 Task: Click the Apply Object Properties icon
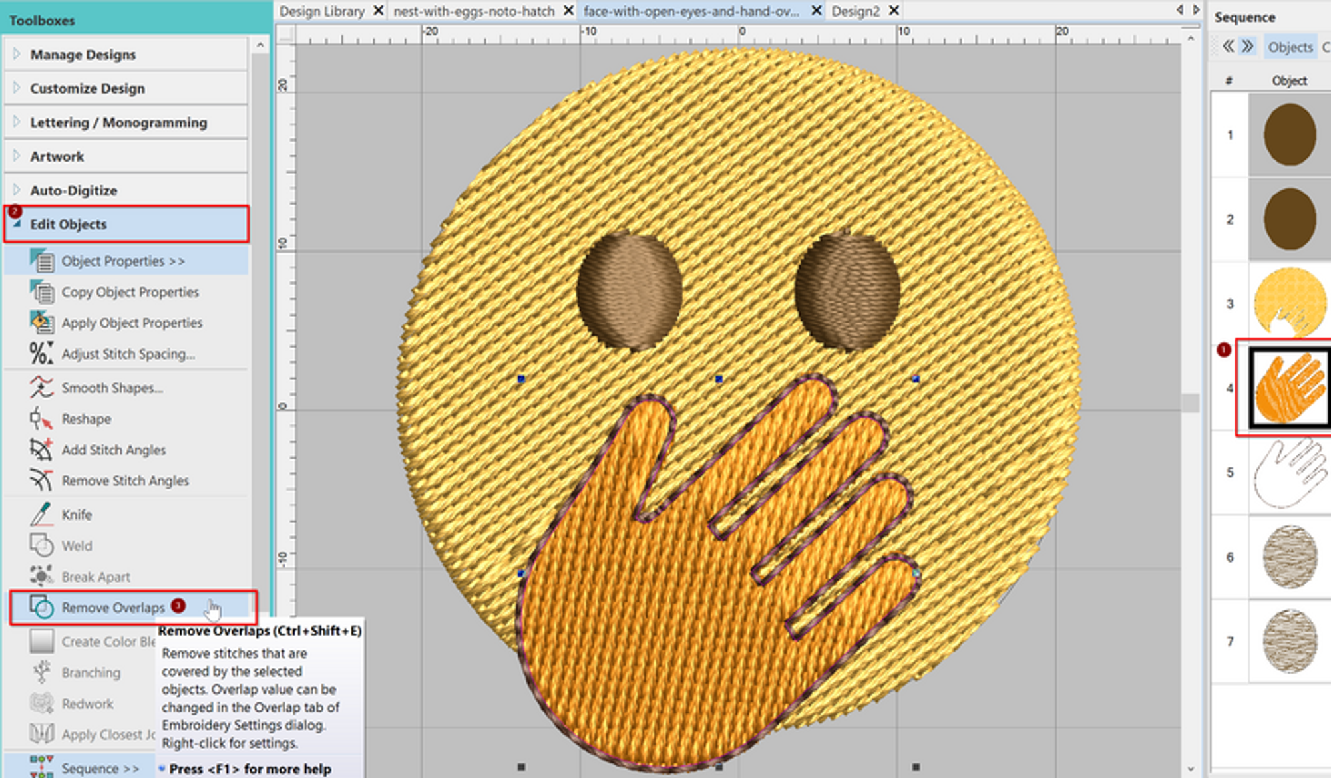pos(42,323)
